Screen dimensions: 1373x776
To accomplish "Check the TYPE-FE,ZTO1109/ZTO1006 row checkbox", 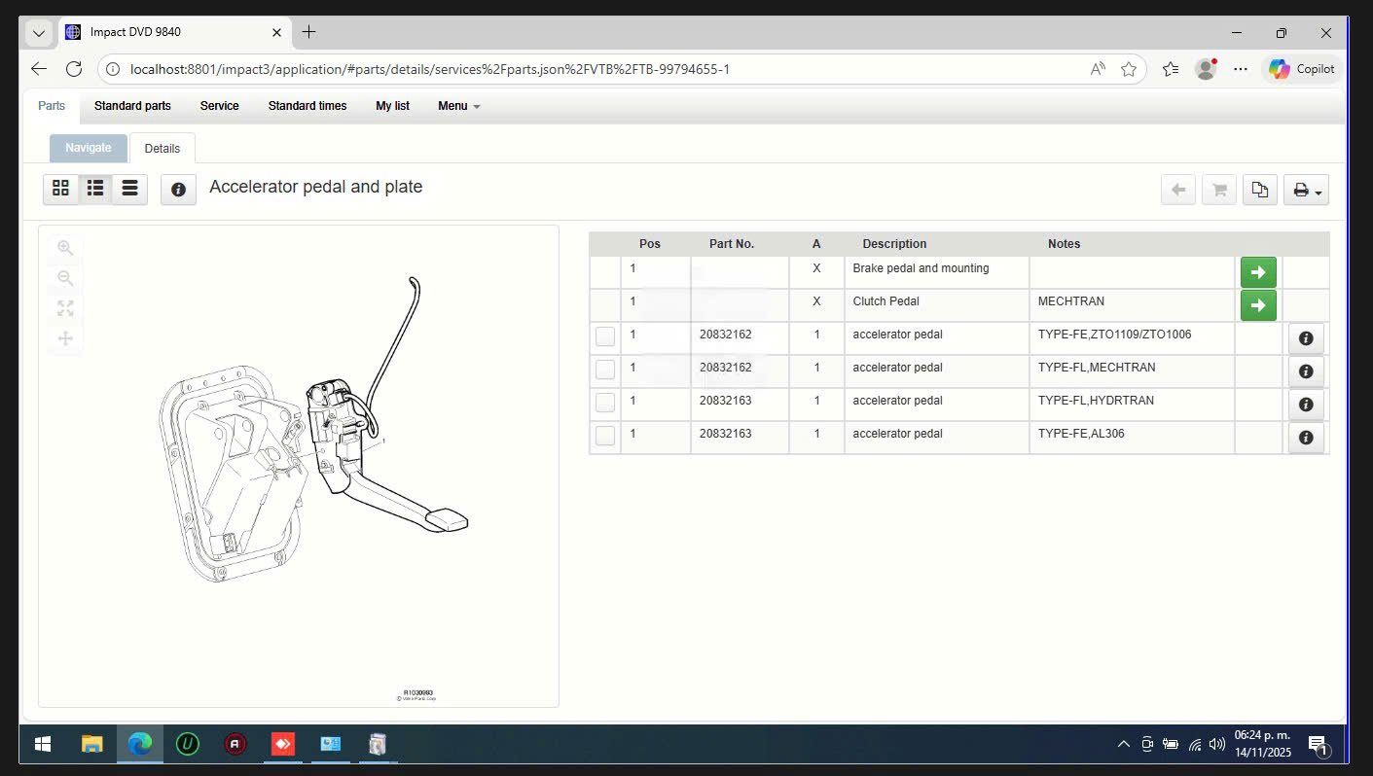I will [605, 336].
